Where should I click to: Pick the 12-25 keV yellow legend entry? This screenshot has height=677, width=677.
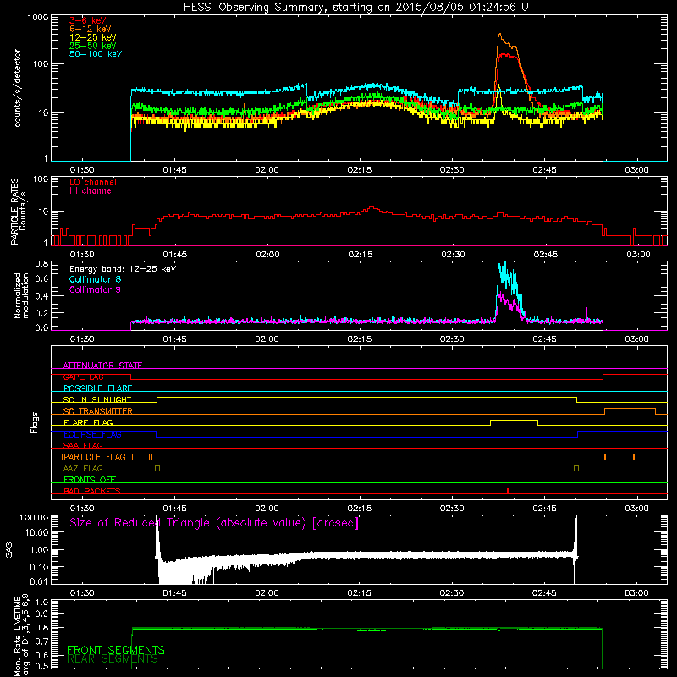[92, 37]
